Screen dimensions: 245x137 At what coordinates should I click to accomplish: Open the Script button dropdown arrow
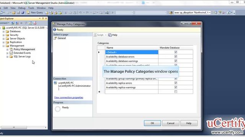(x=106, y=35)
